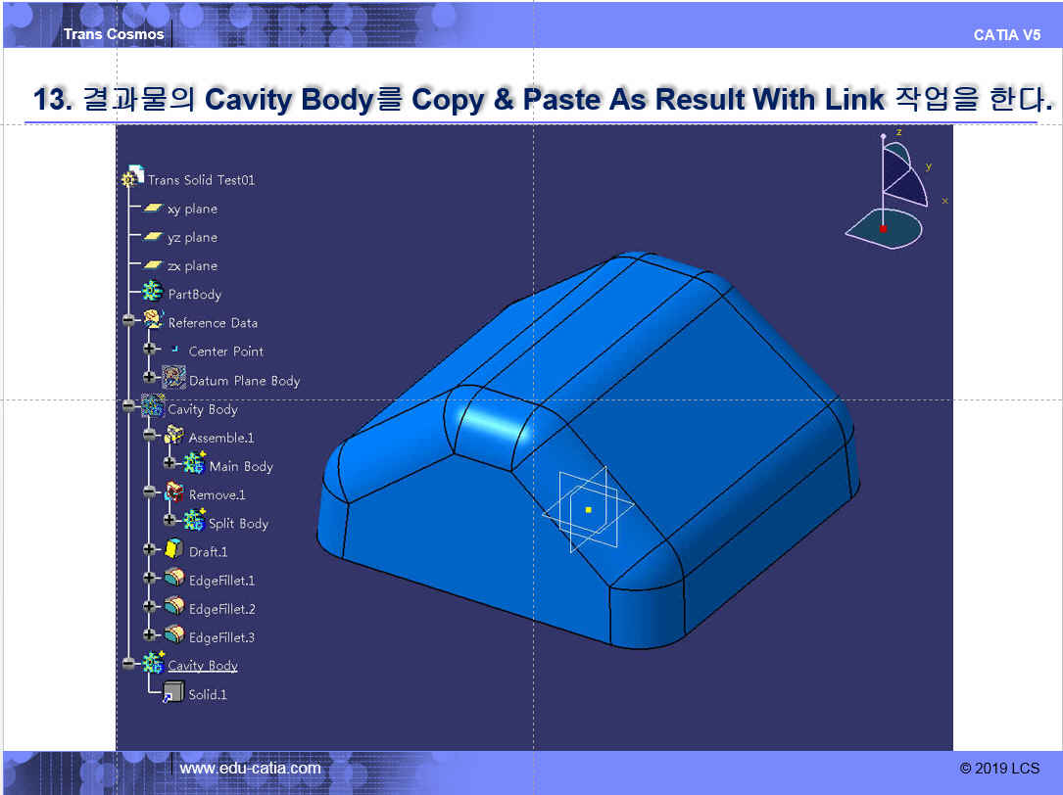Click the EdgeFillet.3 feature icon
Image resolution: width=1063 pixels, height=795 pixels.
click(x=174, y=634)
